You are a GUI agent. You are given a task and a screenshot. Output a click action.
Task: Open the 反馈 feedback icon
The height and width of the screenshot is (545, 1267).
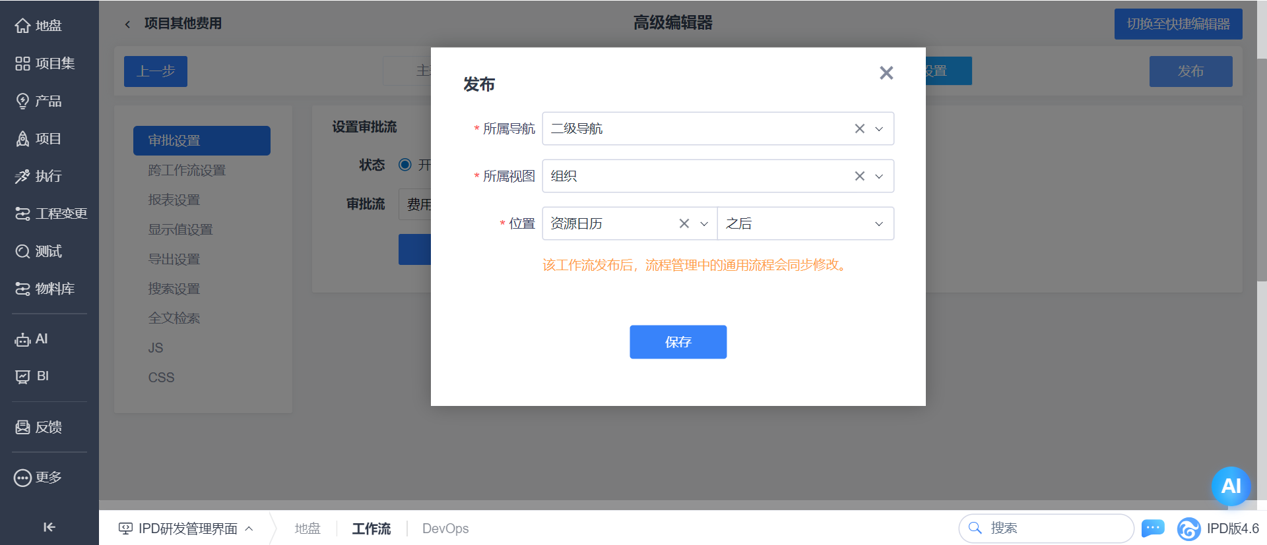tap(23, 427)
